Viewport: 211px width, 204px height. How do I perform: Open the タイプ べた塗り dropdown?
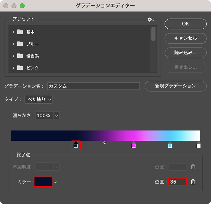coord(38,99)
